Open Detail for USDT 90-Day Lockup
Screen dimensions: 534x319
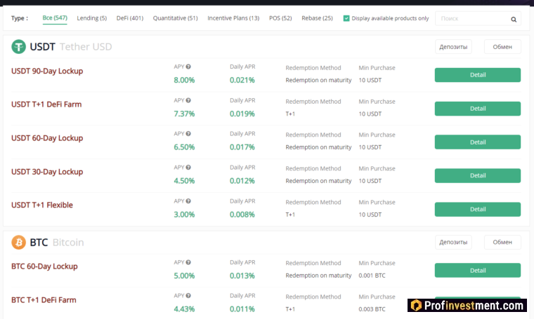pos(478,75)
